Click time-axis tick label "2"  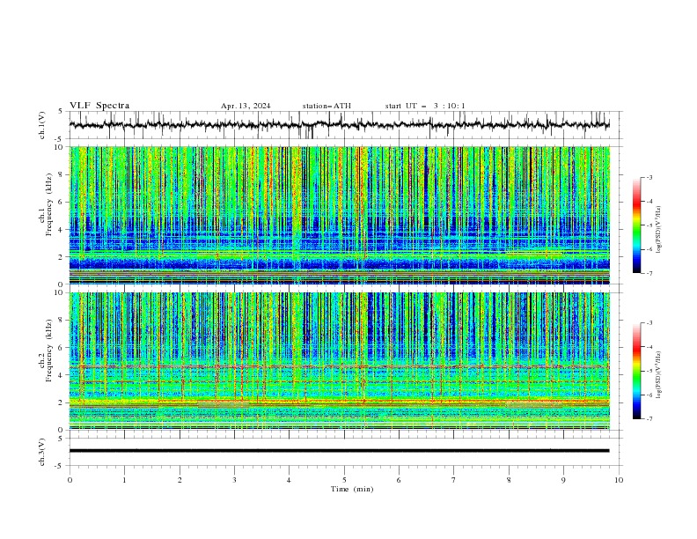coord(180,480)
